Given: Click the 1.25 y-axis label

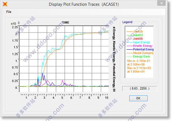Looking at the screenshot, I should tap(15, 54).
